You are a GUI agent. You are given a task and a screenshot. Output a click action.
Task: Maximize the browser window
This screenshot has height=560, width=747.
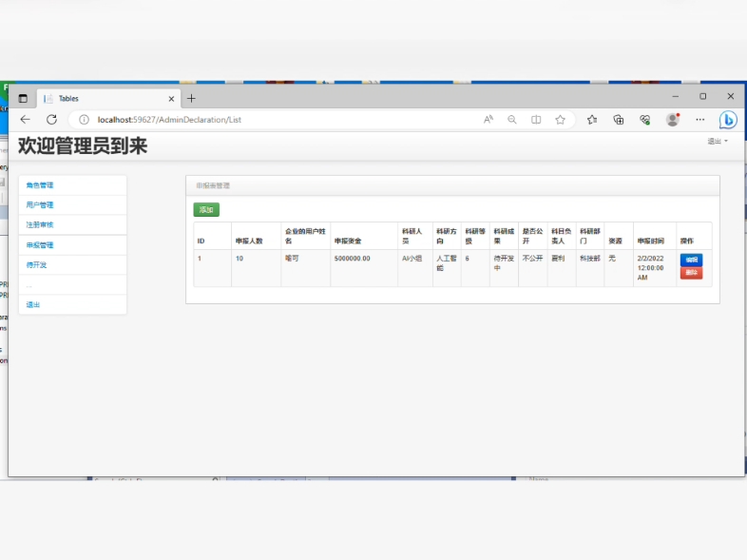pyautogui.click(x=702, y=96)
